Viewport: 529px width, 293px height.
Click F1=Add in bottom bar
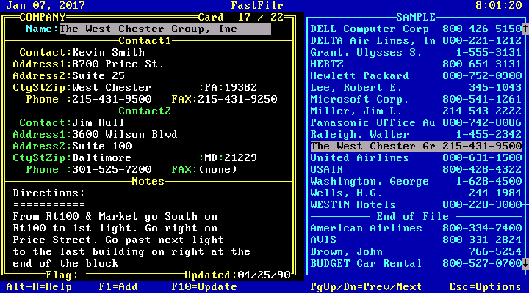(118, 287)
